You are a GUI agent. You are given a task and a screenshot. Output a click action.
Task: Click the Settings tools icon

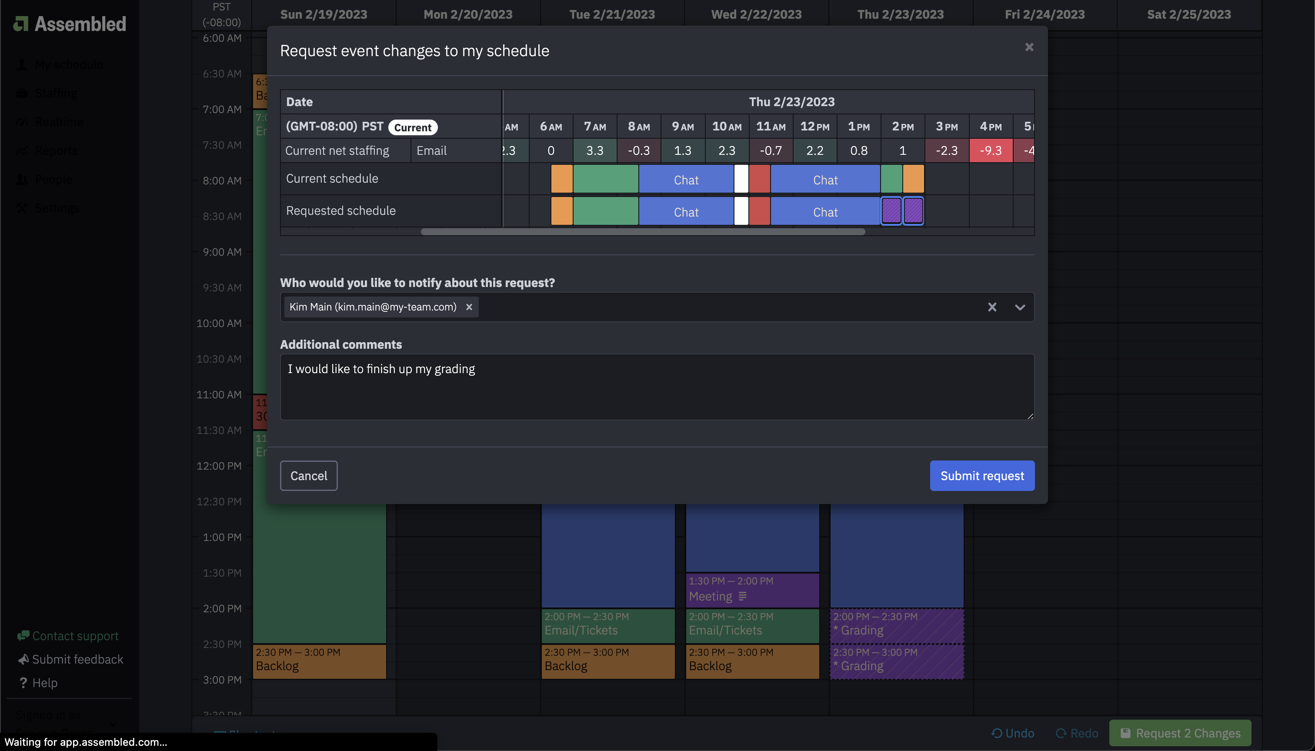(22, 208)
